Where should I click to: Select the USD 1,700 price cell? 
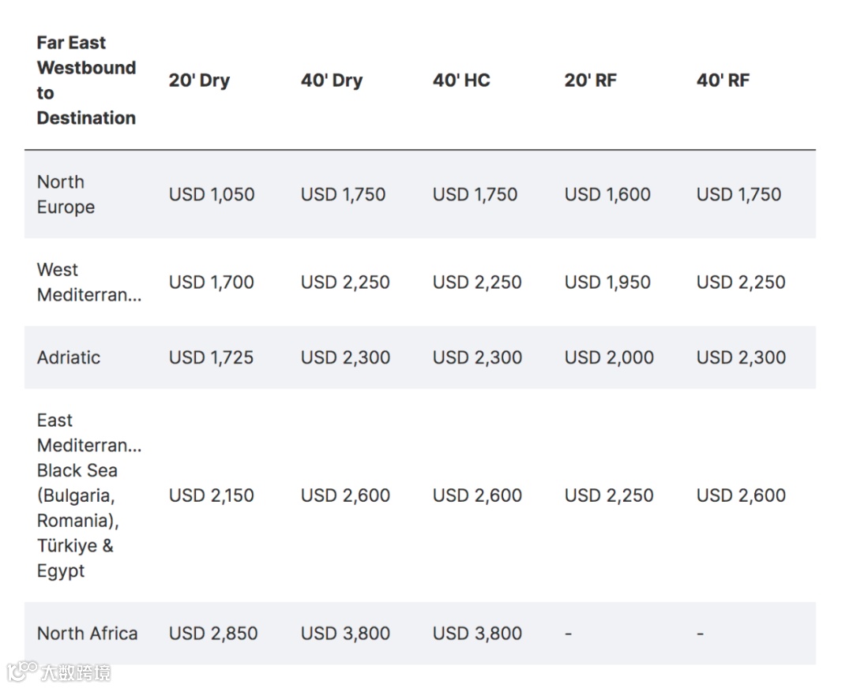coord(212,282)
